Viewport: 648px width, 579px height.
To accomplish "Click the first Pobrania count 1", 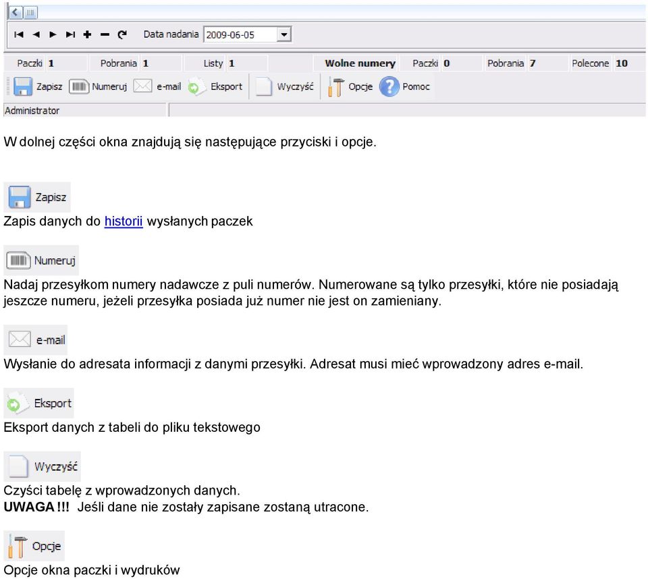I will click(146, 63).
